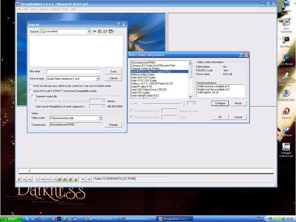Image resolution: width=296 pixels, height=222 pixels.
Task: Expand the Video mode dropdown
Action: click(x=100, y=118)
